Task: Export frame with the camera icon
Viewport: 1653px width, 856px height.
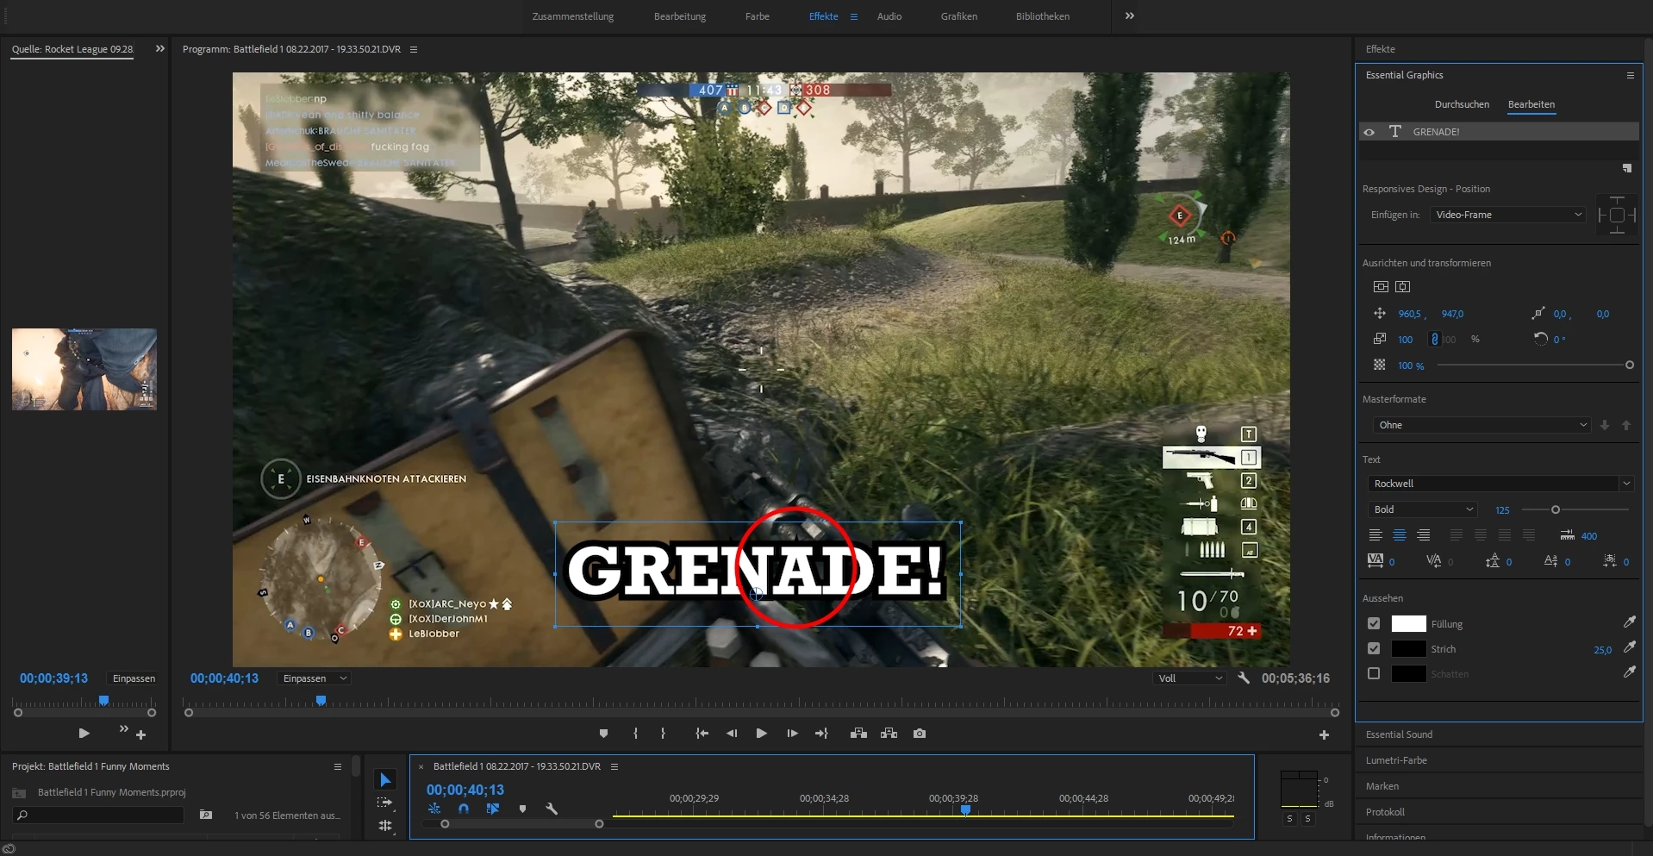Action: (920, 734)
